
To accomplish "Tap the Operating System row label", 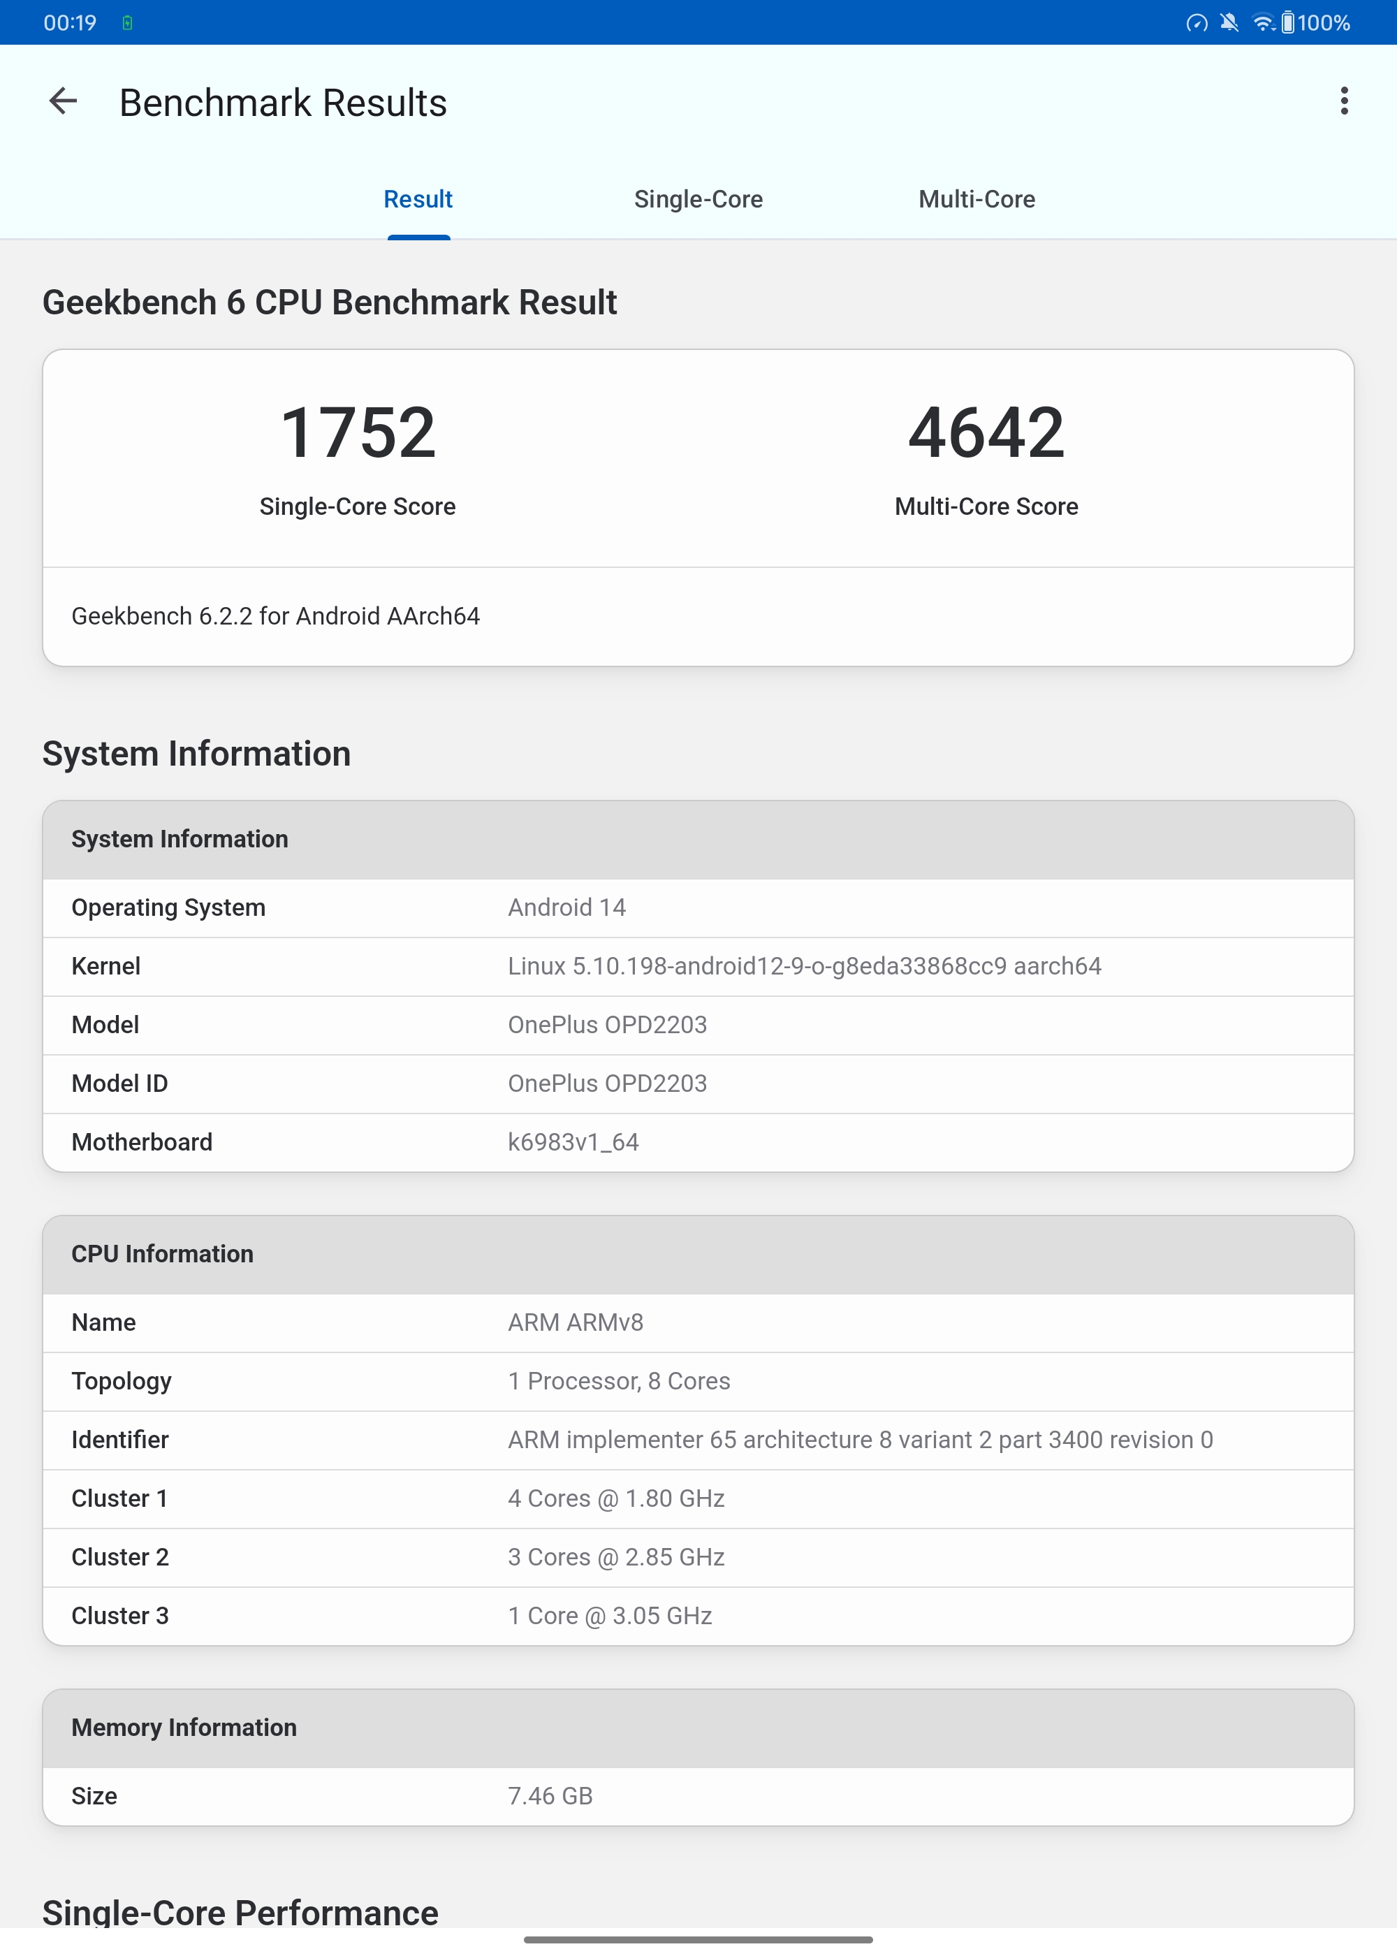I will 168,908.
